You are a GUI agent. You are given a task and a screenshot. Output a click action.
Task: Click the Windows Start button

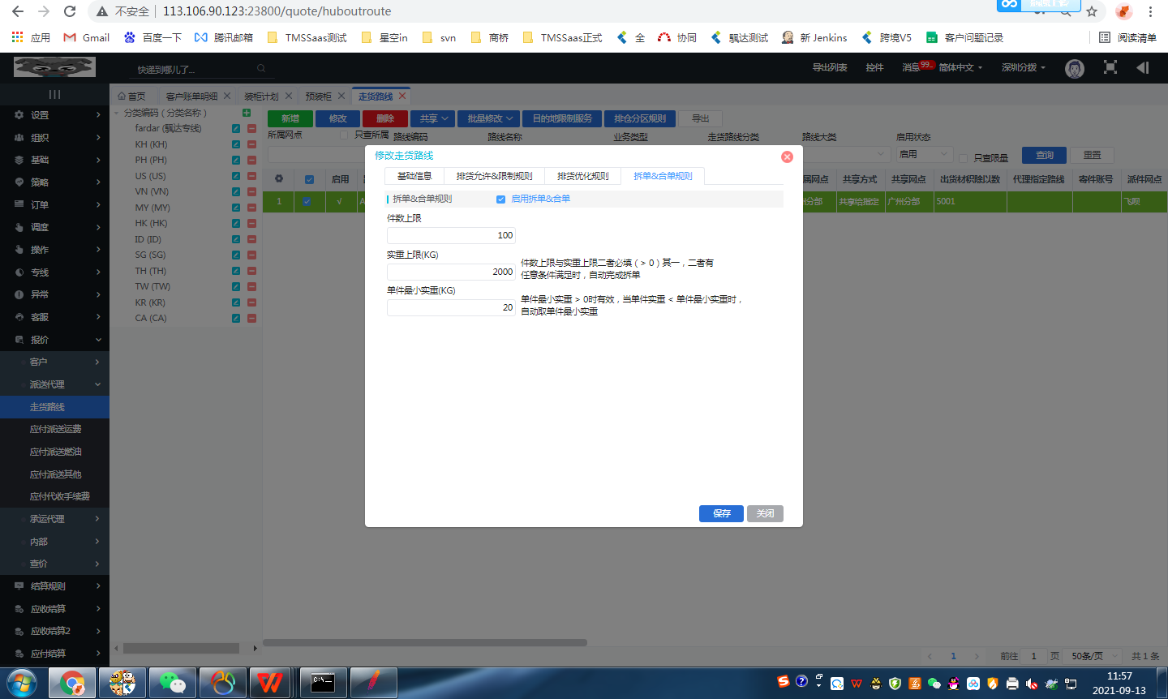pyautogui.click(x=22, y=683)
